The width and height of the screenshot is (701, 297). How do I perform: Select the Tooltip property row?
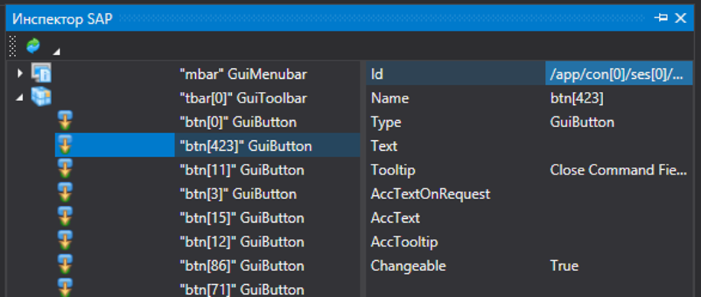pyautogui.click(x=530, y=170)
